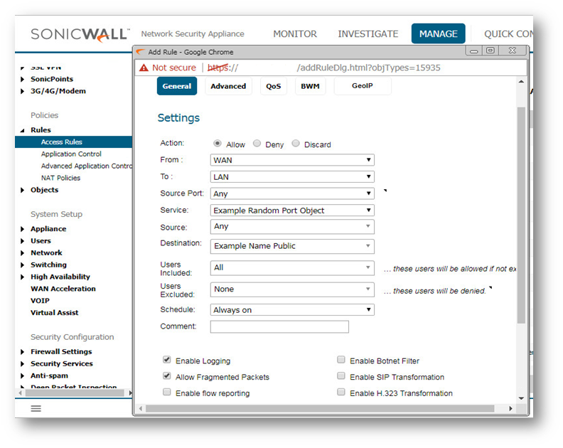This screenshot has width=563, height=448.
Task: Go to the MONITOR top menu
Action: tap(295, 33)
